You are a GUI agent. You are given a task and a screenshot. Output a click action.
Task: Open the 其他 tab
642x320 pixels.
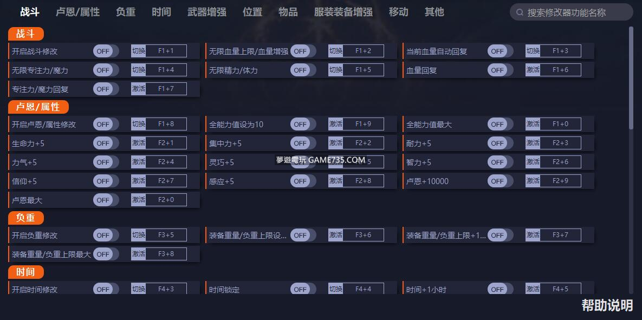(434, 11)
